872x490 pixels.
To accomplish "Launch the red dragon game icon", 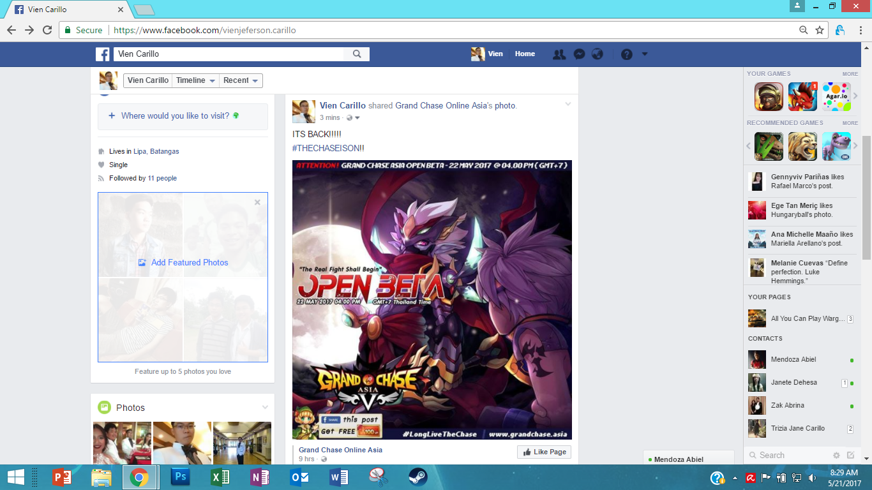I will tap(802, 96).
